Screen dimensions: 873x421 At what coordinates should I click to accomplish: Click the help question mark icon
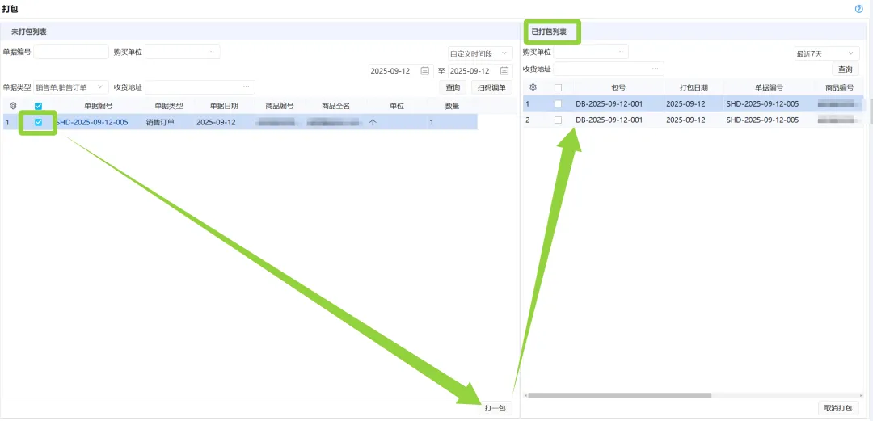coord(859,8)
